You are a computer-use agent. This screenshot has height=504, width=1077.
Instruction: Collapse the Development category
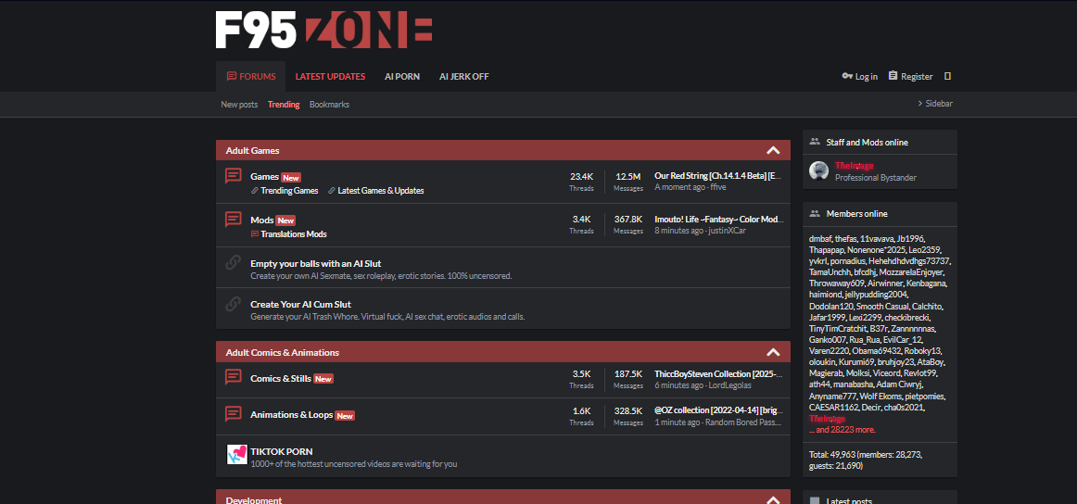coord(773,500)
